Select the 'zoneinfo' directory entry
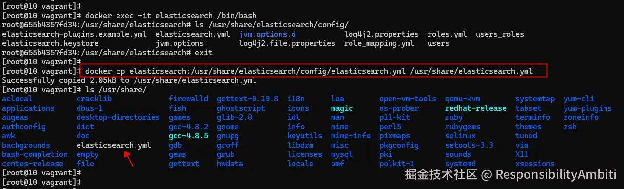The image size is (624, 189). click(581, 117)
